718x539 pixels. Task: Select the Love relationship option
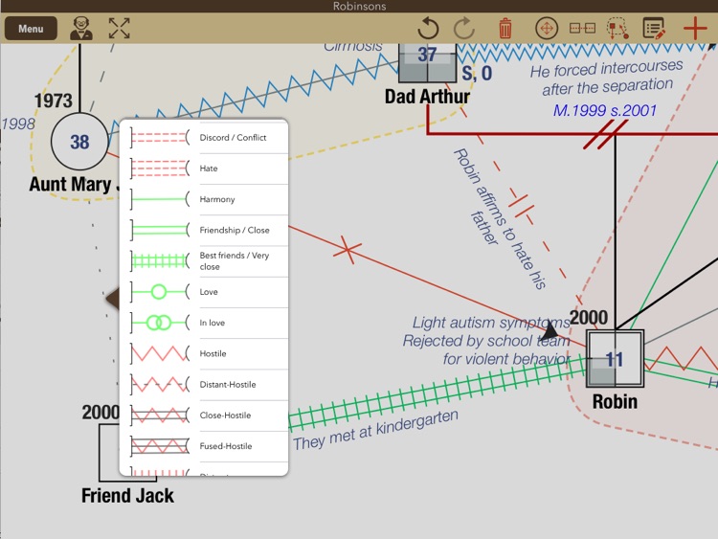tap(204, 292)
